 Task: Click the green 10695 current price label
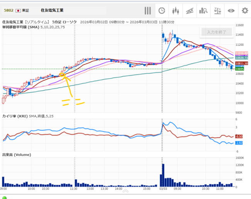(240, 69)
